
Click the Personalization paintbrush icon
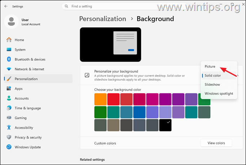click(9, 79)
